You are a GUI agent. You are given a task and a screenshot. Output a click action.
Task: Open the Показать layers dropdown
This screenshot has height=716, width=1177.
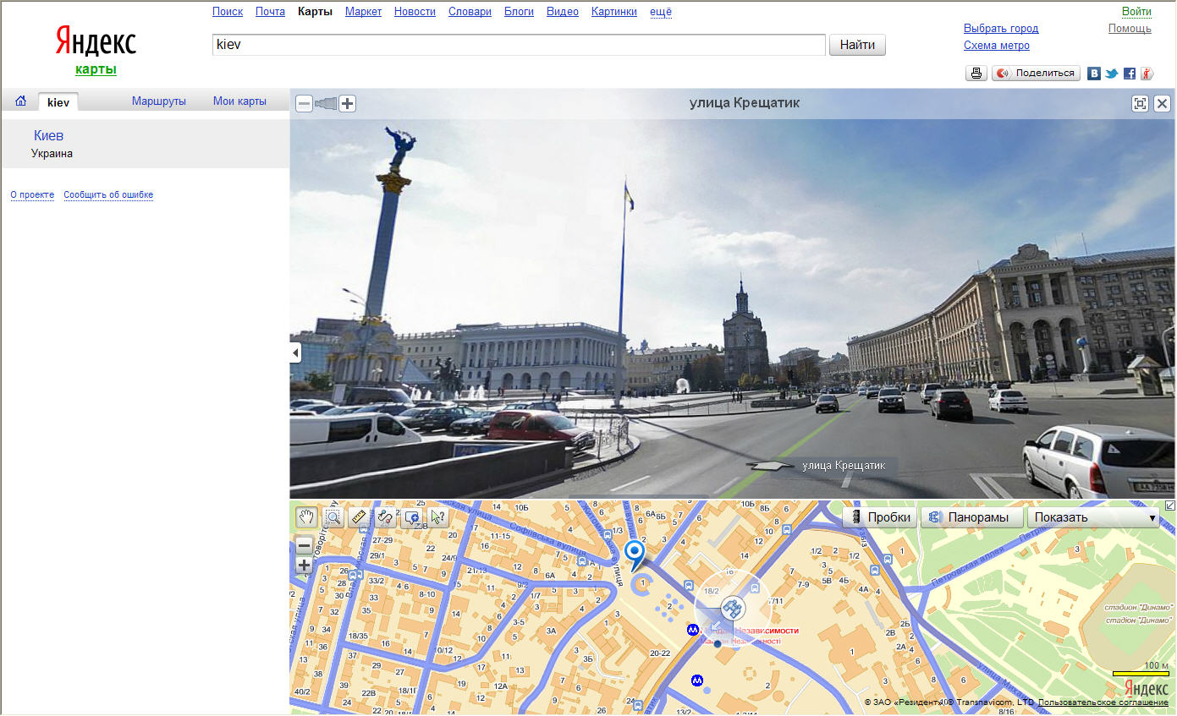pos(1092,517)
